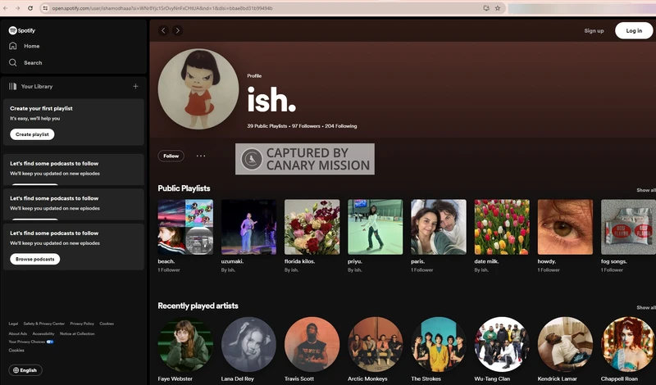Open Home in the sidebar
Screen dimensions: 656x385
[25, 46]
